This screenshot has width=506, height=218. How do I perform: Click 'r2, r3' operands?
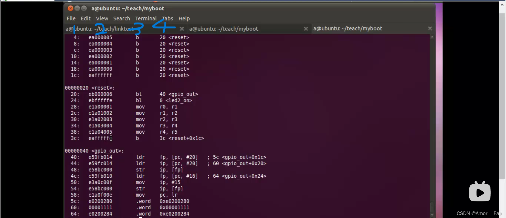click(x=168, y=119)
